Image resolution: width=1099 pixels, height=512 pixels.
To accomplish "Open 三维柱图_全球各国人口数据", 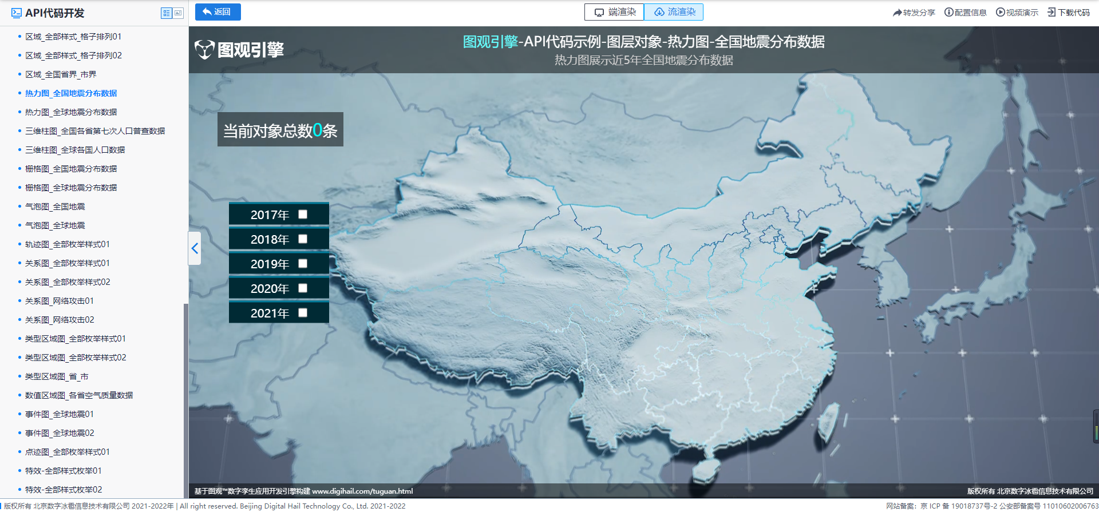I will tap(75, 150).
